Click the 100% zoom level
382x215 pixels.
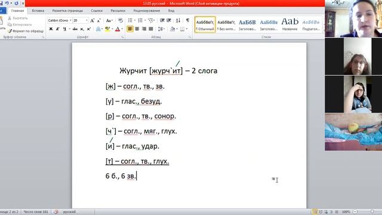(x=346, y=212)
